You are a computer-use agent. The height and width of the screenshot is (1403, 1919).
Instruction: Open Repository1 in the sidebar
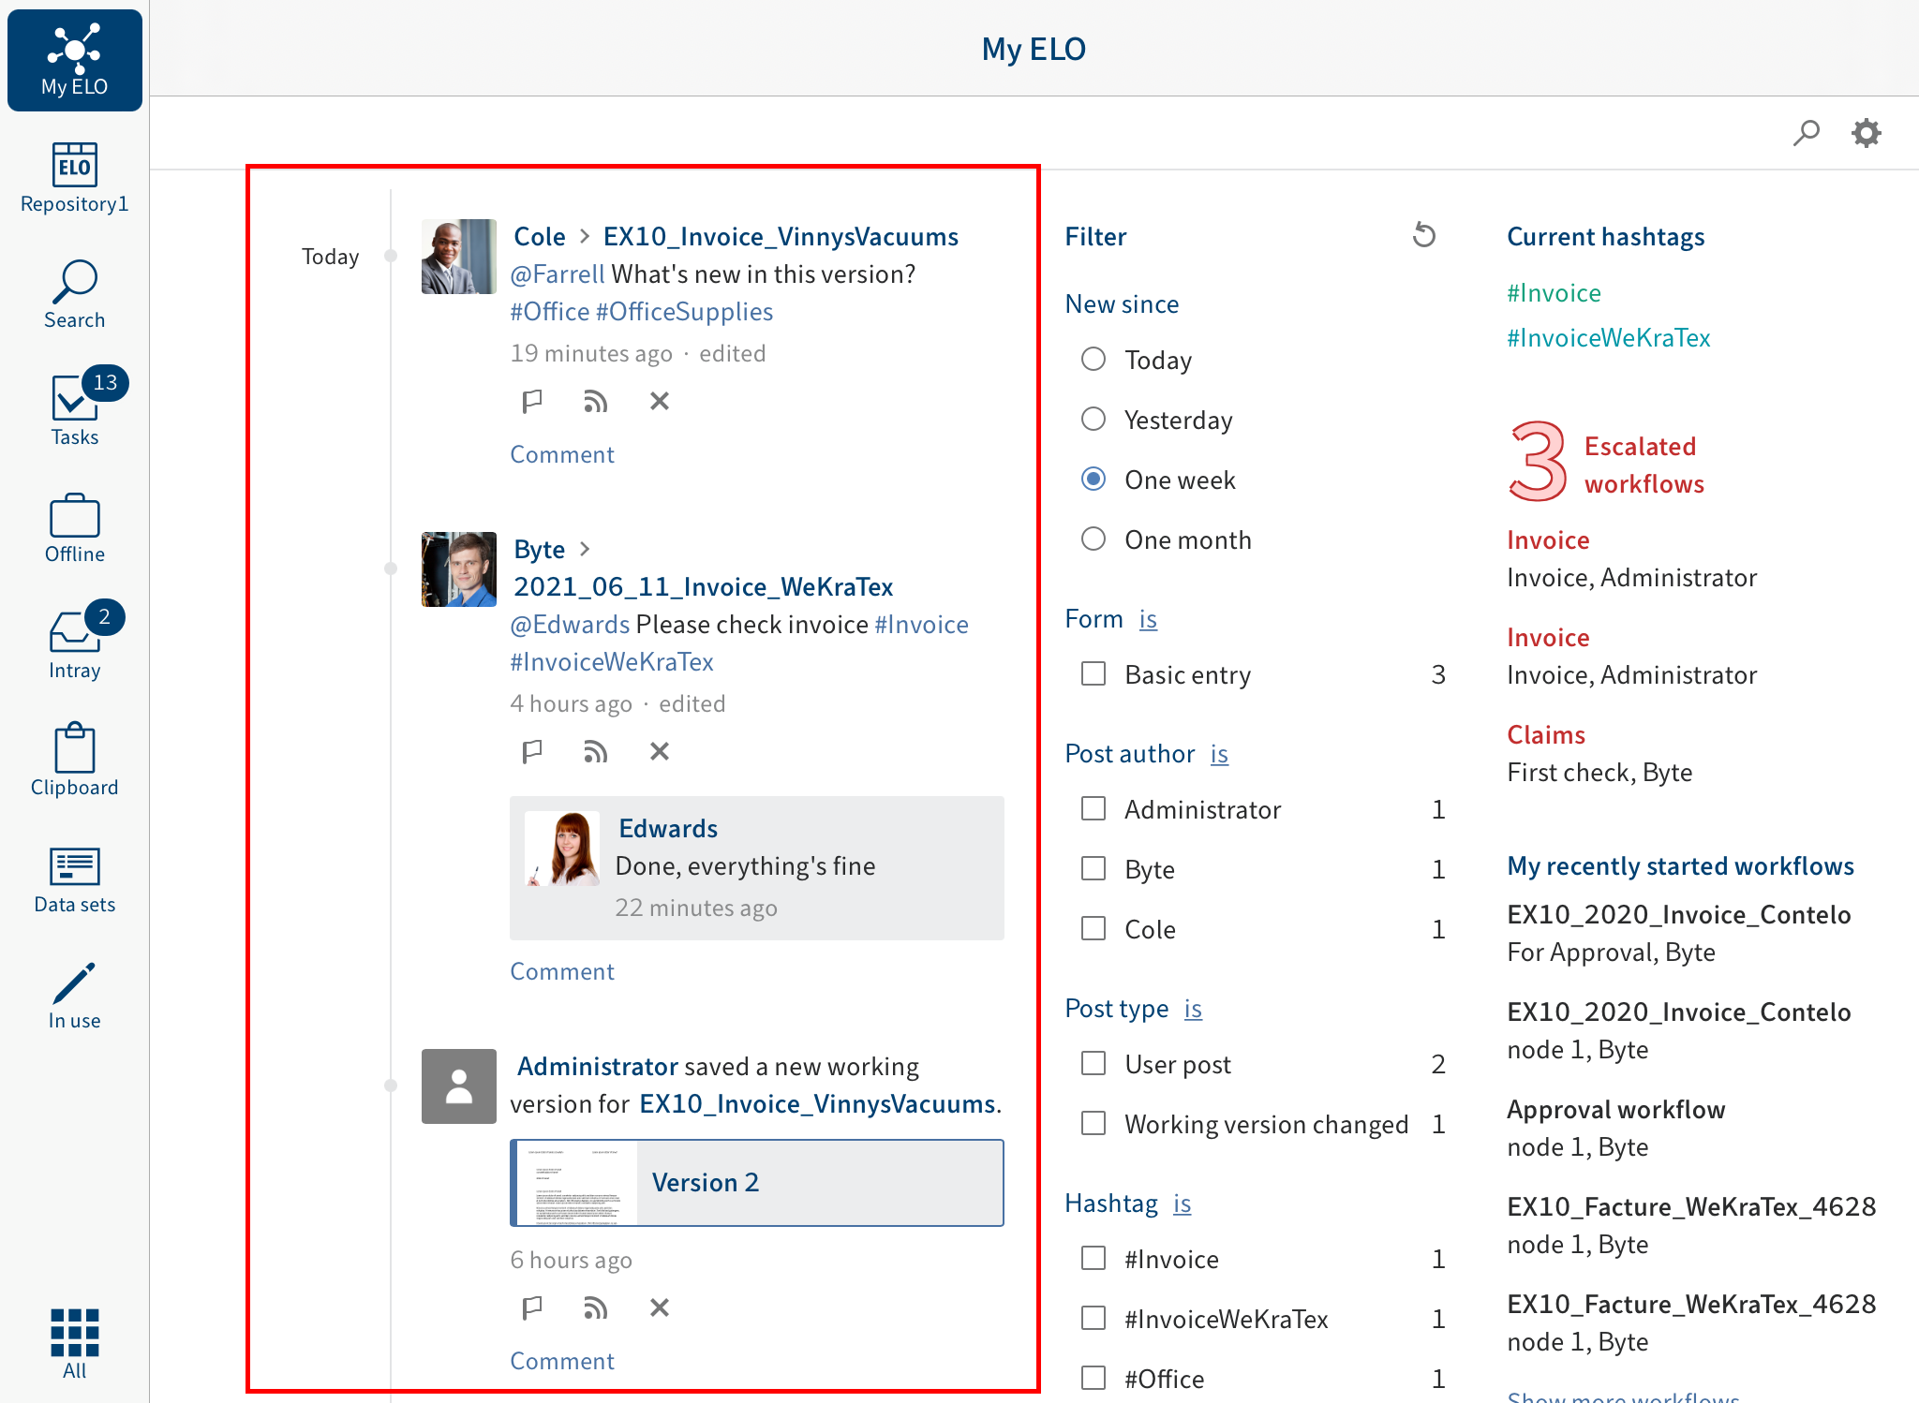point(75,178)
